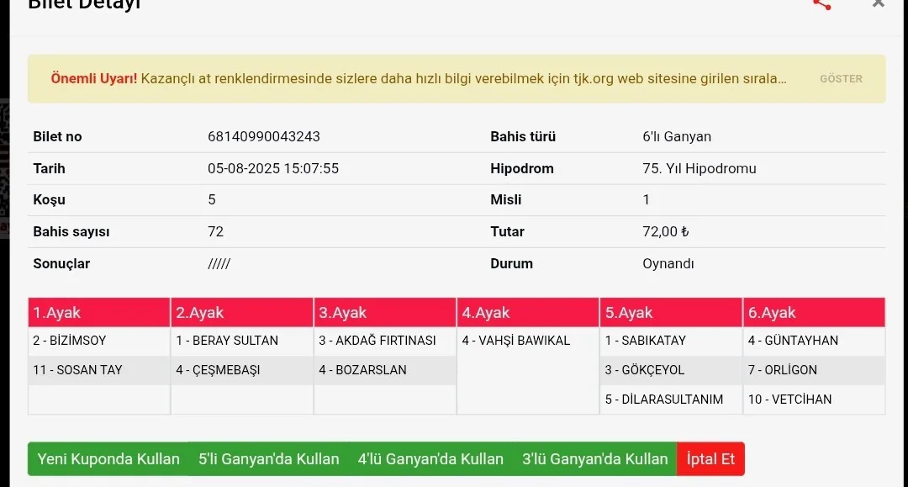Click horse 4 - VAHŞİ BAWIKAL
This screenshot has height=487, width=908.
[x=516, y=341]
